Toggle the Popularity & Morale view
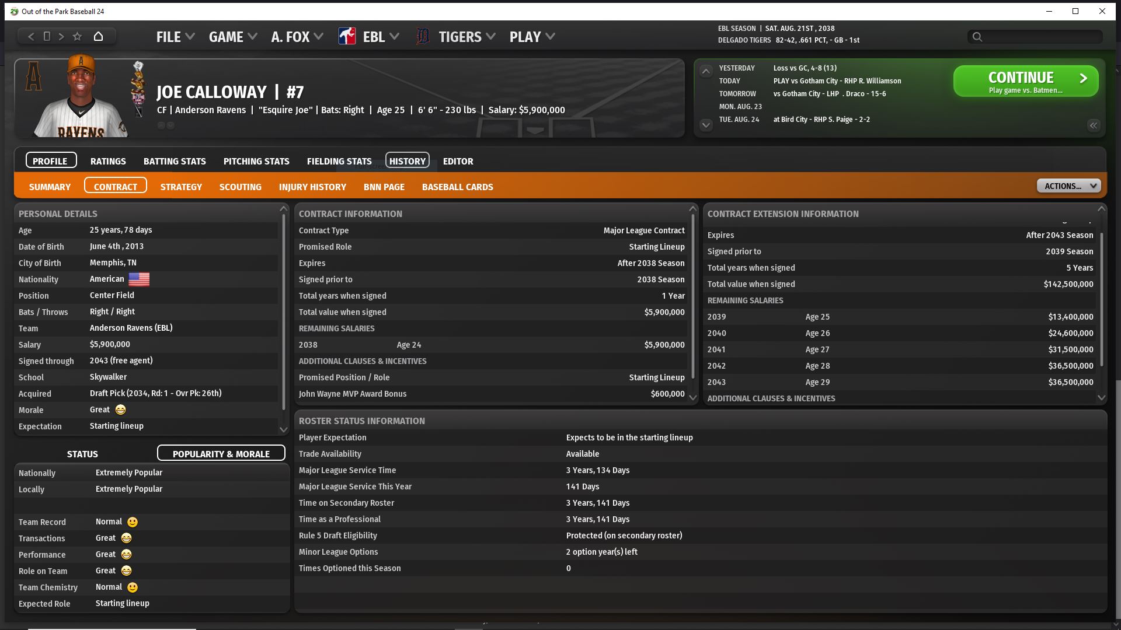 [x=221, y=453]
